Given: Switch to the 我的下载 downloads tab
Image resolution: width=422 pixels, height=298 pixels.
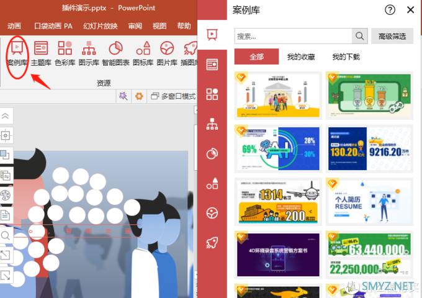Looking at the screenshot, I should pos(346,57).
